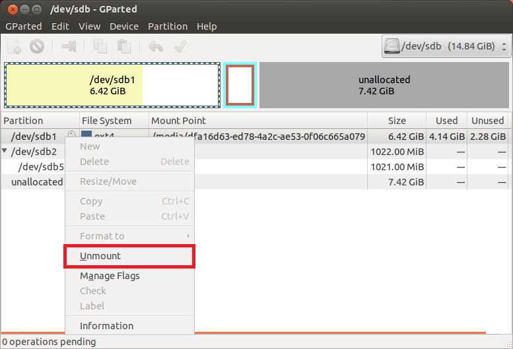Open the /dev/sdb device dropdown
The height and width of the screenshot is (349, 513).
(x=446, y=46)
